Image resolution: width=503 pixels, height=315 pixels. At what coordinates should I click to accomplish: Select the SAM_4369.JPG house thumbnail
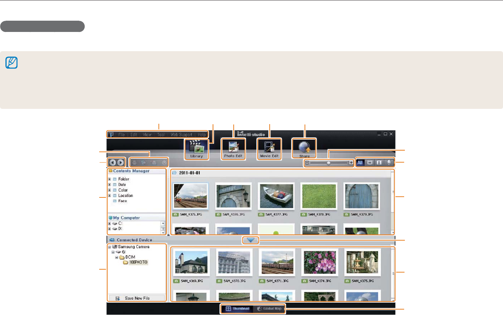point(192,262)
